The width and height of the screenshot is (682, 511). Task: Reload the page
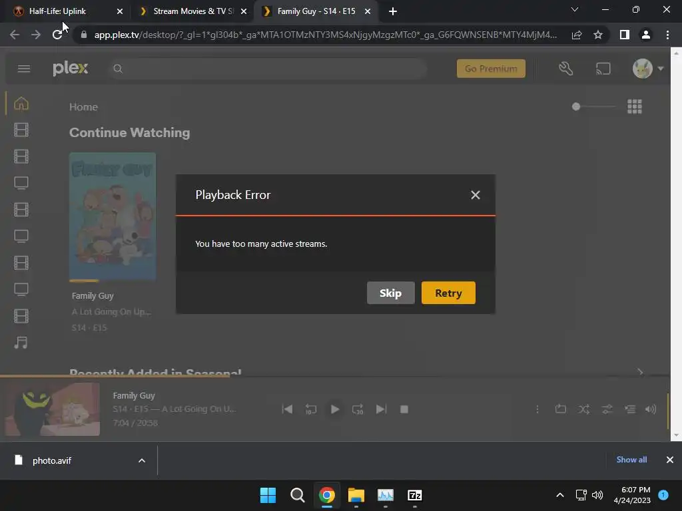click(x=57, y=35)
